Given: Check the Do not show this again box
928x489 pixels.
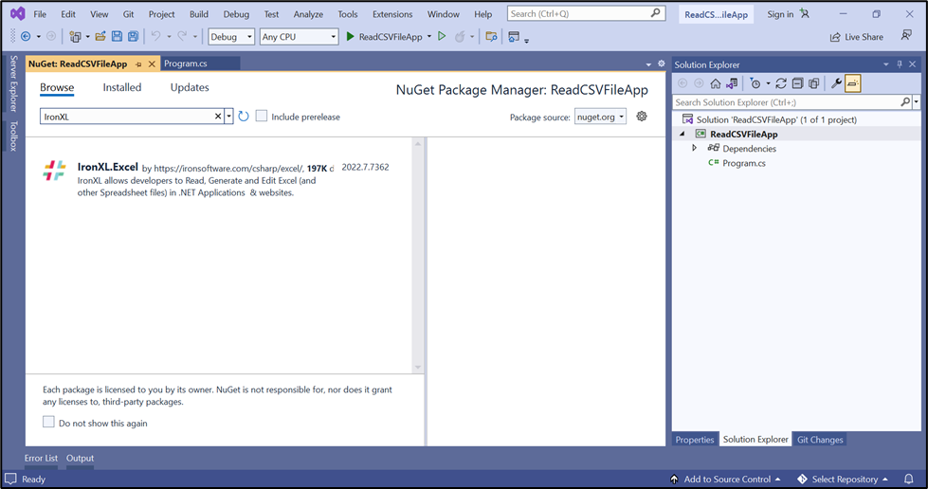Looking at the screenshot, I should point(48,422).
